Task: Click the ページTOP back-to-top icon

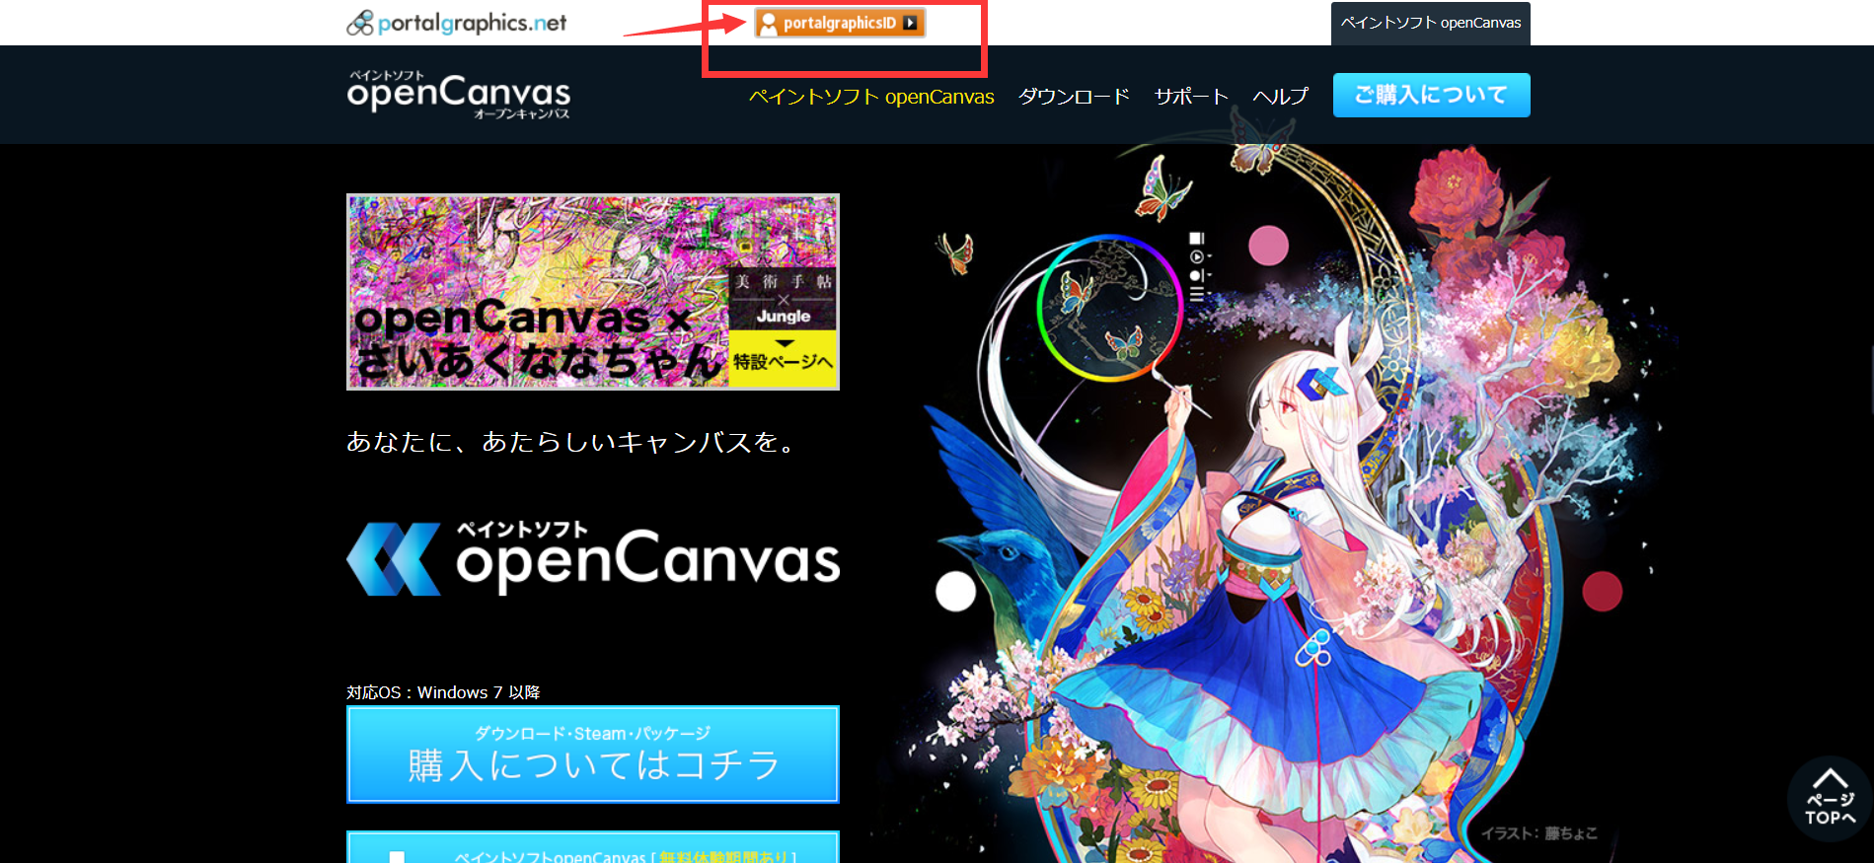Action: click(1830, 798)
